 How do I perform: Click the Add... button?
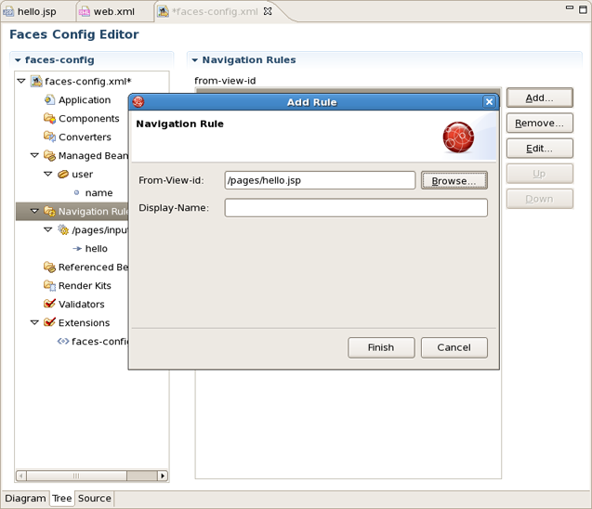(540, 98)
